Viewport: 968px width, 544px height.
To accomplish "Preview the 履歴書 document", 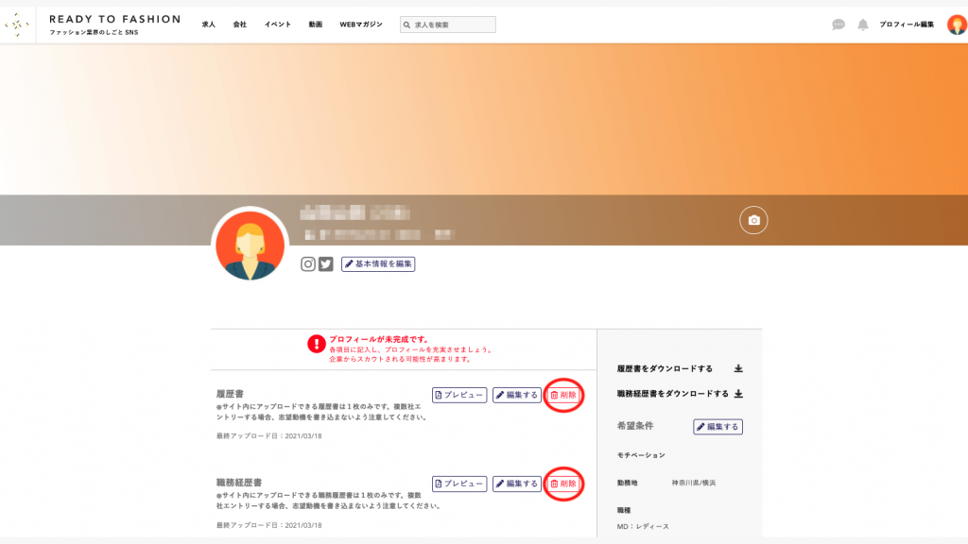I will tap(459, 395).
